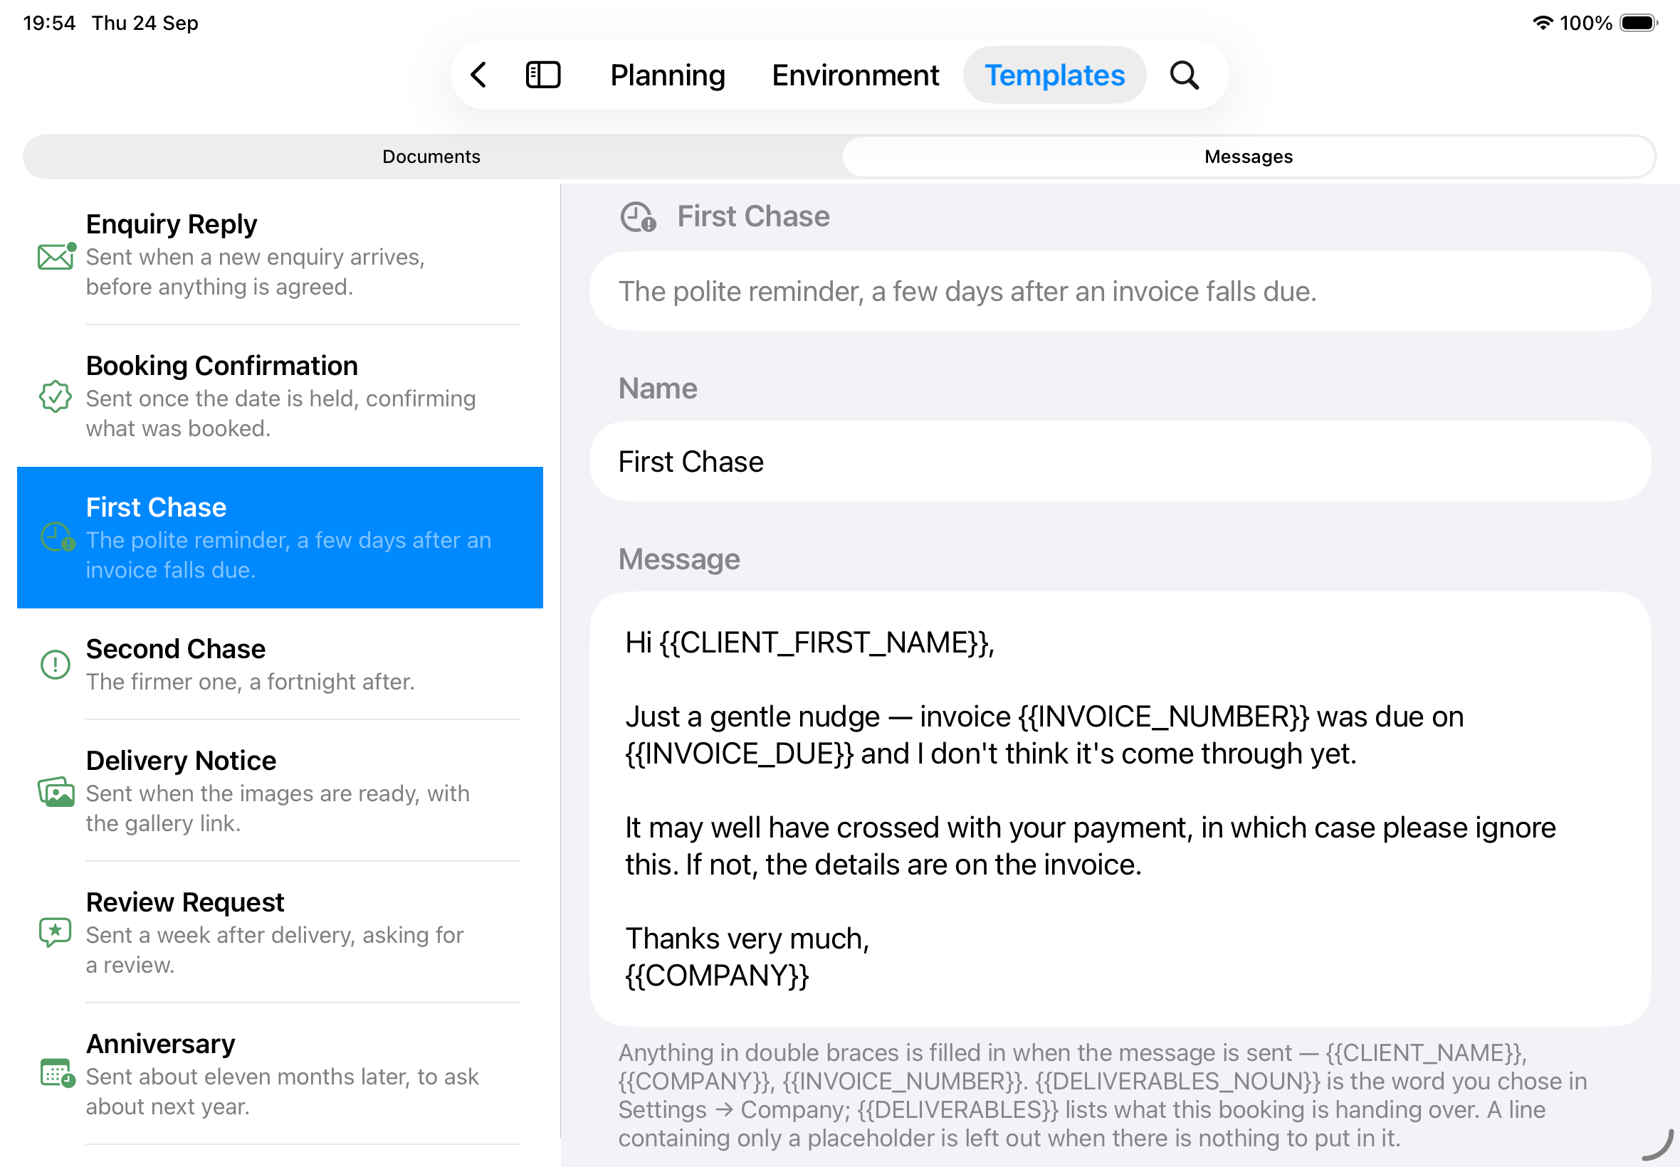Open search with the magnifying glass
The image size is (1680, 1167).
[x=1184, y=75]
